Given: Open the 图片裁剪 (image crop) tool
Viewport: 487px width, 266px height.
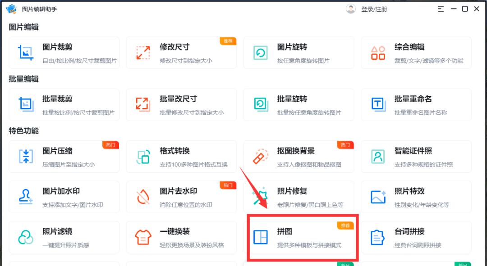Looking at the screenshot, I should 26,53.
